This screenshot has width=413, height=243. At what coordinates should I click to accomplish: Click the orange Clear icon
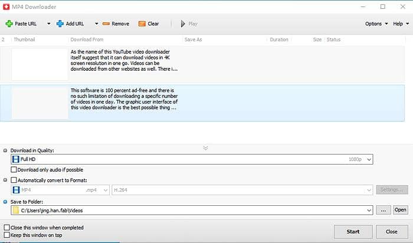pyautogui.click(x=142, y=24)
